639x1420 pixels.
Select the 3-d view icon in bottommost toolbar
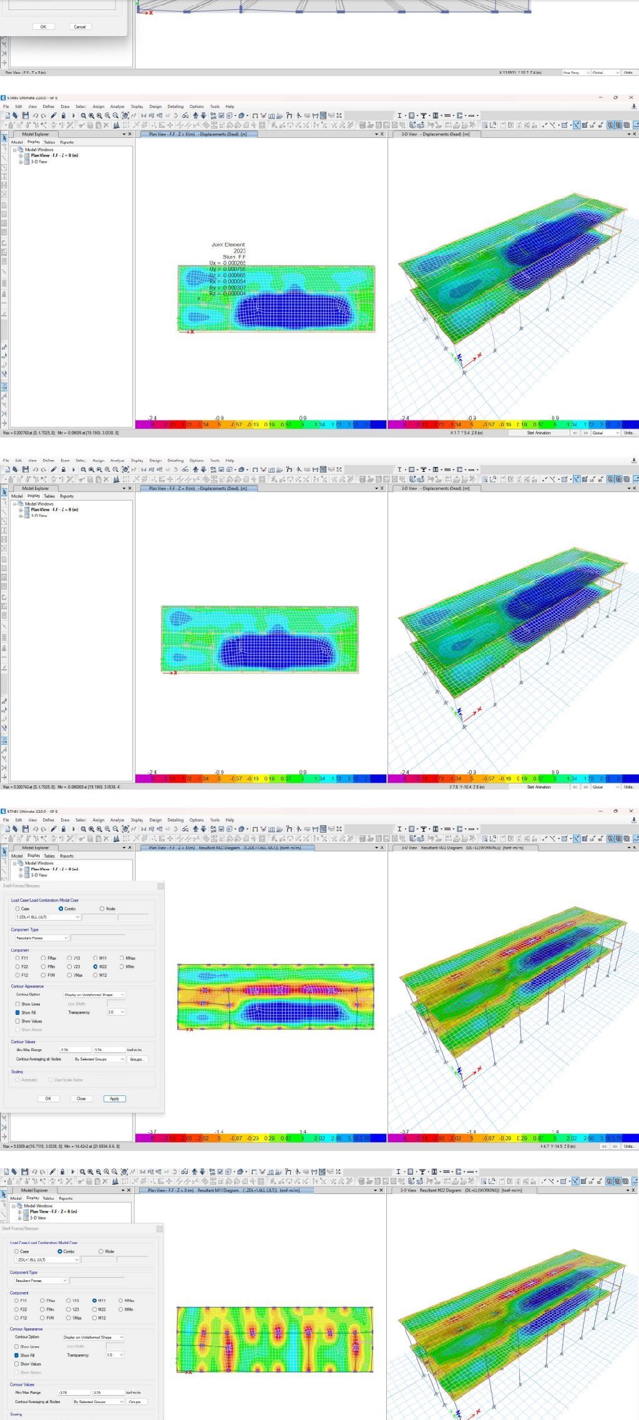(x=143, y=1172)
